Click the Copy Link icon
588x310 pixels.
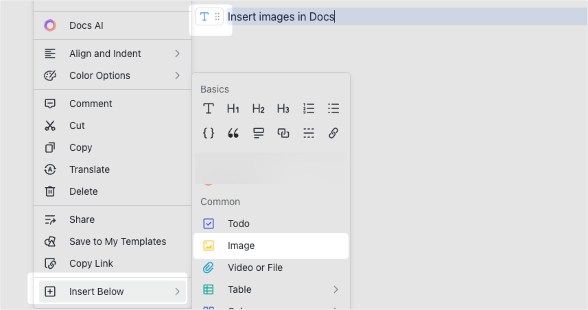[50, 263]
